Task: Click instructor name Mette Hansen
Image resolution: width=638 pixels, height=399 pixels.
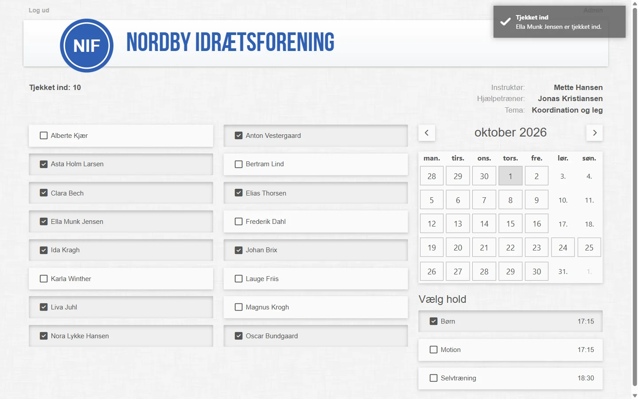Action: click(x=578, y=87)
